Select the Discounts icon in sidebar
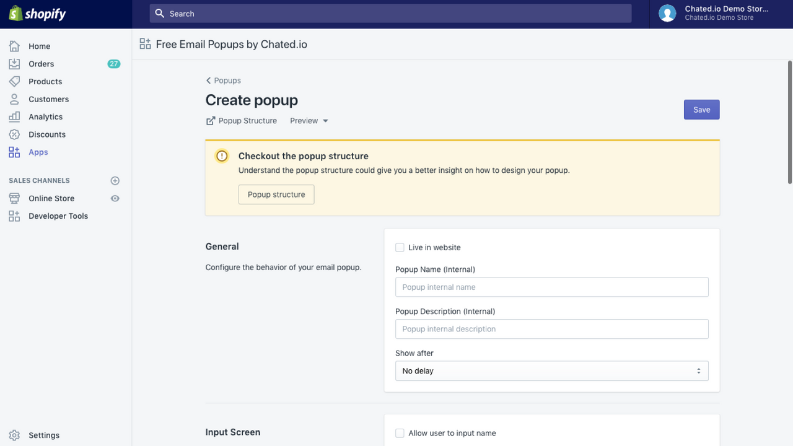The width and height of the screenshot is (793, 446). tap(14, 134)
